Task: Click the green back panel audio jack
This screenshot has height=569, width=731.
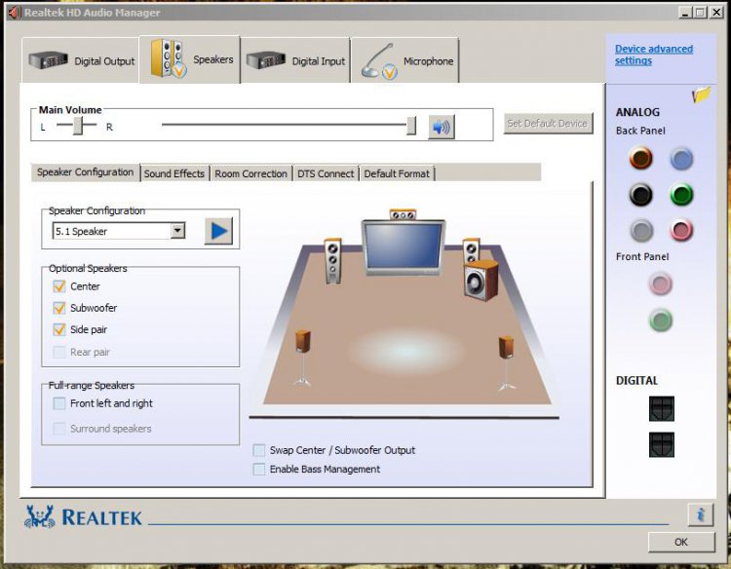Action: pos(681,194)
